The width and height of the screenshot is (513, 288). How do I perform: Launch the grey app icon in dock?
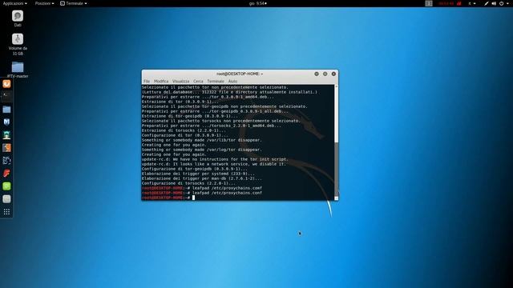coord(6,199)
